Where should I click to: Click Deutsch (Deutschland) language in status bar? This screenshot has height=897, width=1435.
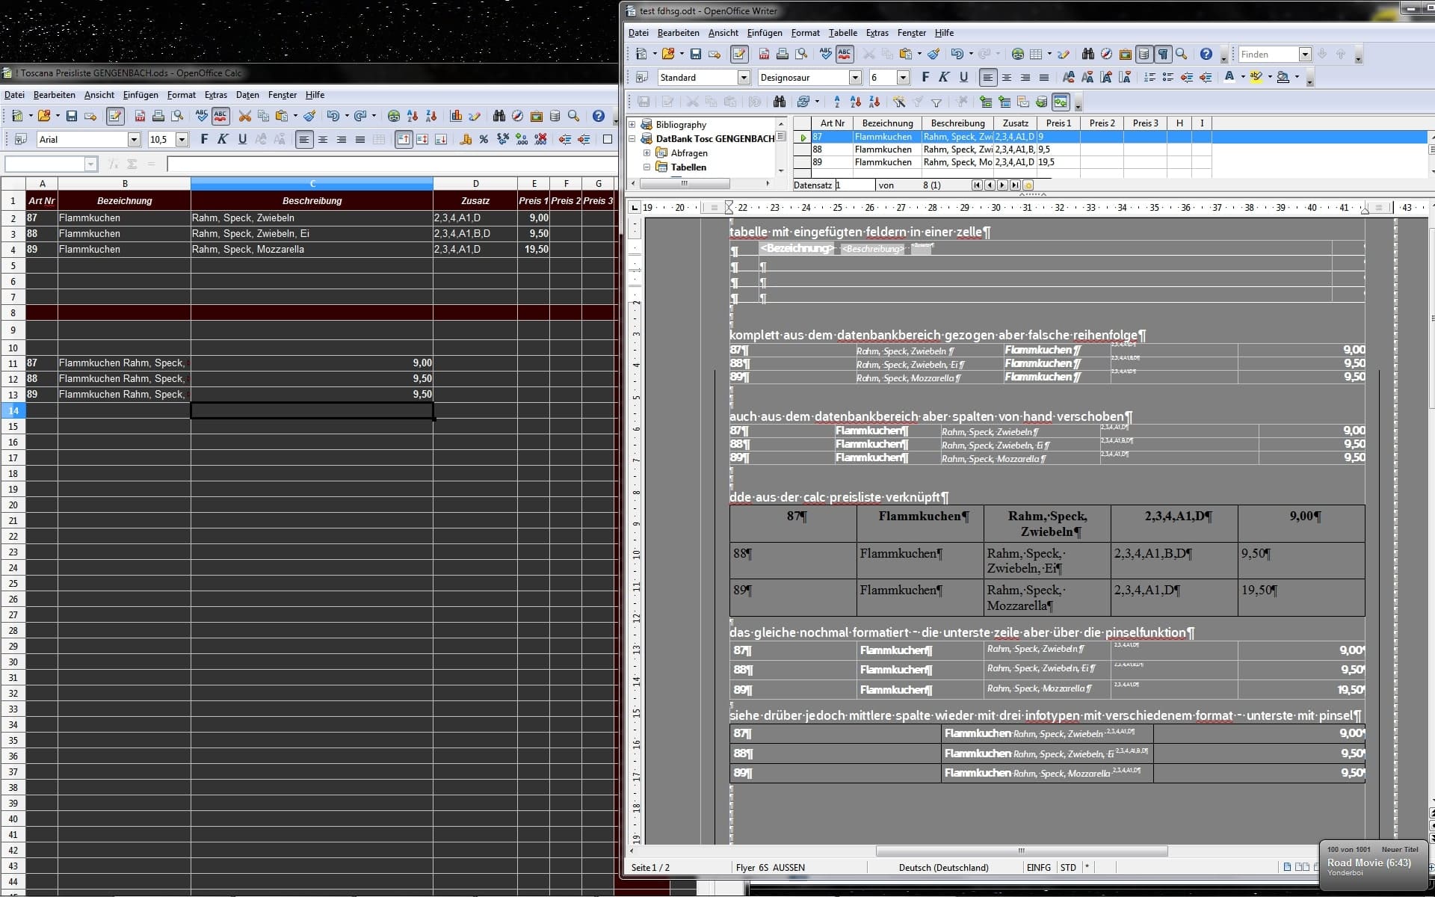943,867
